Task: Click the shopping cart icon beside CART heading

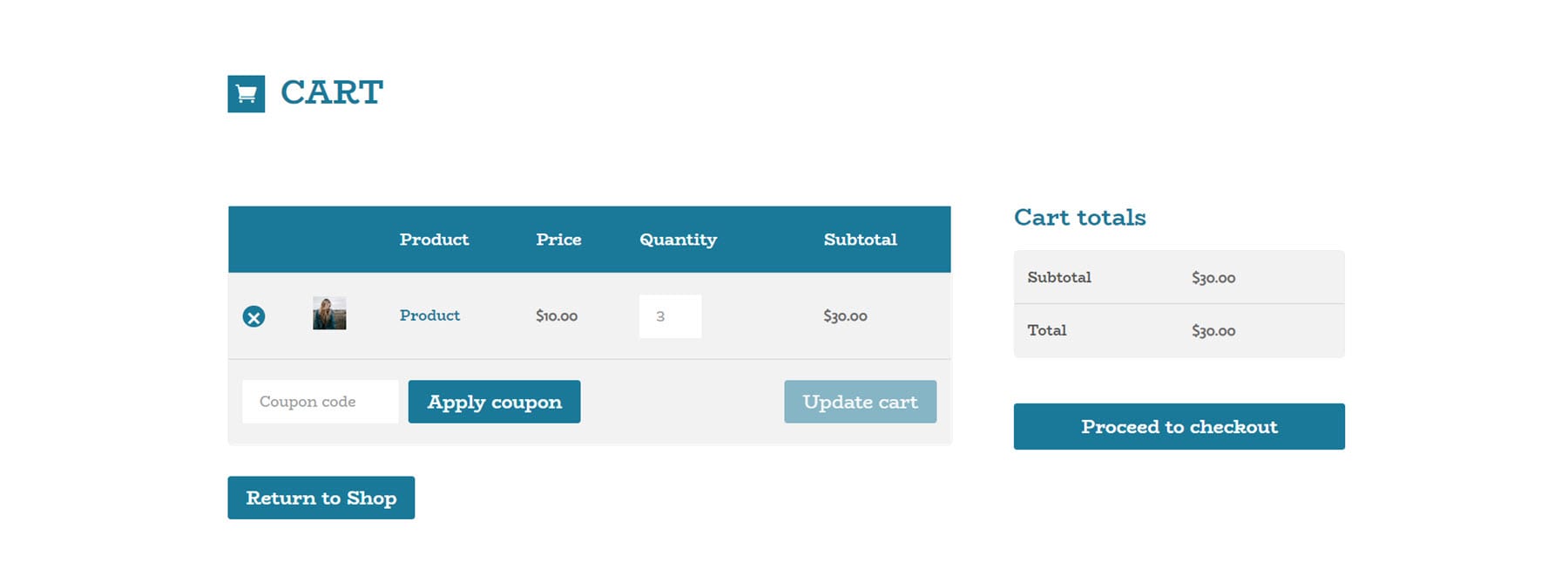Action: [245, 93]
